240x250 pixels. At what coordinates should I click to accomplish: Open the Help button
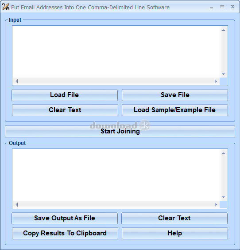[x=175, y=233]
